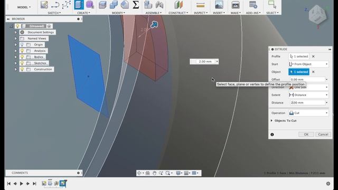Click the Distance input field in Extrude
This screenshot has height=190, width=338.
click(x=307, y=103)
